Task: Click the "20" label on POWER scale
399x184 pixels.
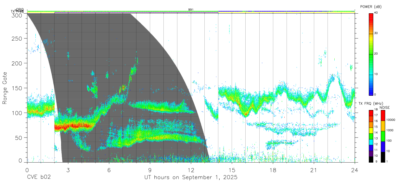Action: [x=376, y=54]
